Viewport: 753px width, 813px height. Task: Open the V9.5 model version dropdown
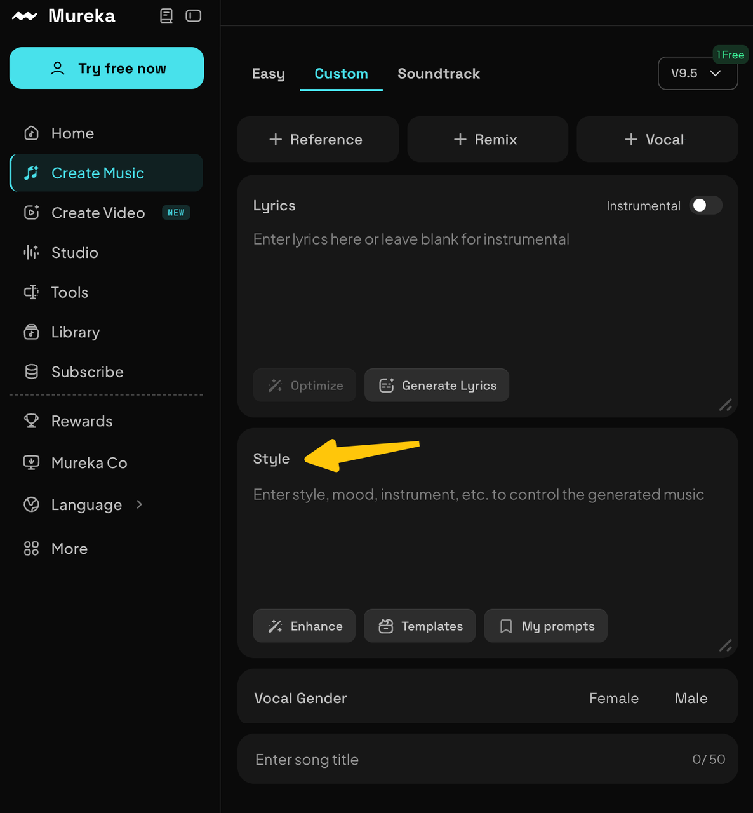[x=698, y=73]
